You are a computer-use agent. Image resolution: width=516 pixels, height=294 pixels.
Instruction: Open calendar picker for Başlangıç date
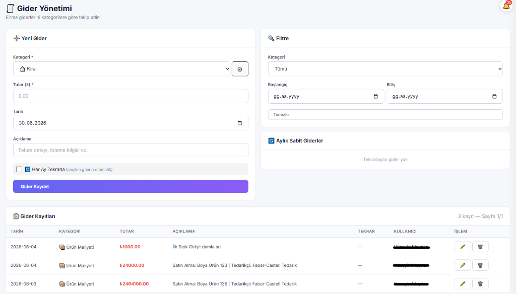375,96
